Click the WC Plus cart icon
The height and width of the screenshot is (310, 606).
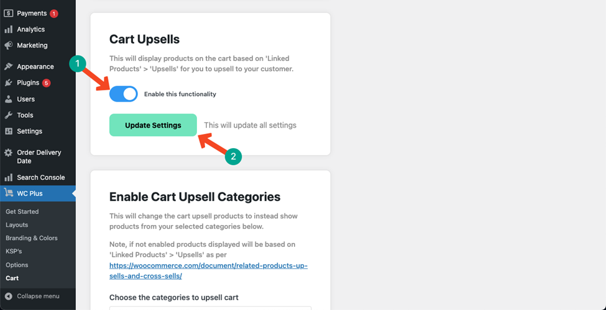(x=9, y=193)
